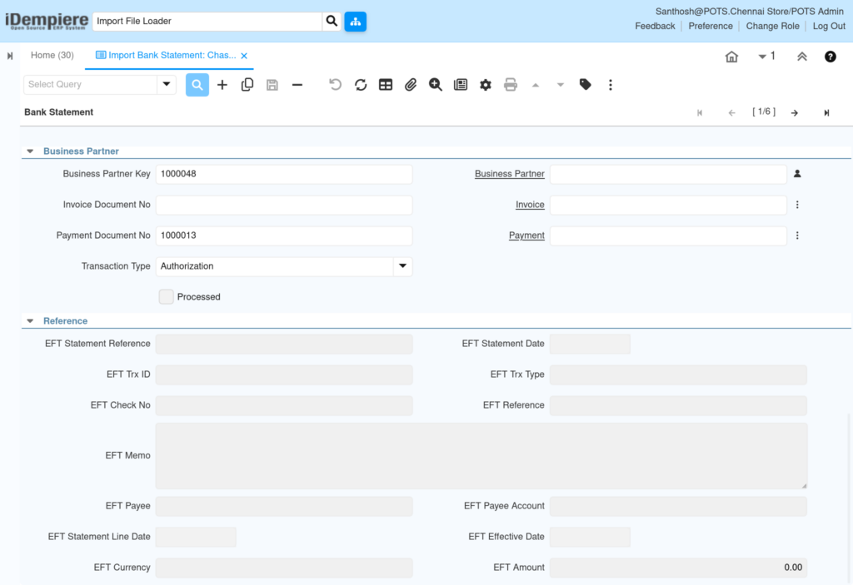The height and width of the screenshot is (585, 853).
Task: Click the Feedback link
Action: click(x=655, y=26)
